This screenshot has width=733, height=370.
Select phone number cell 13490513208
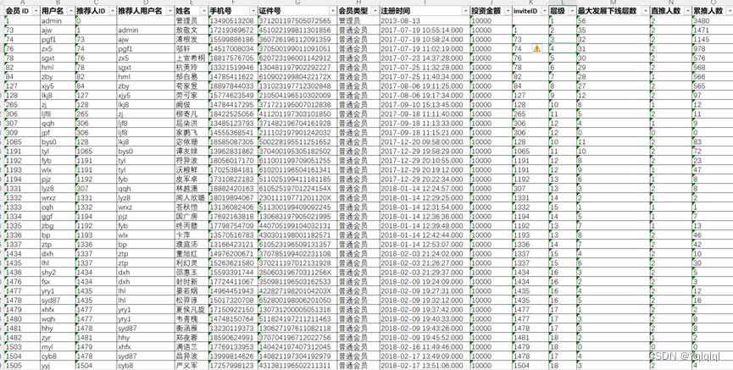[x=233, y=20]
